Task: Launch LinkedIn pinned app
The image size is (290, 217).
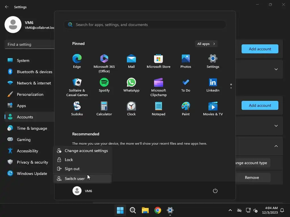Action: point(213,85)
